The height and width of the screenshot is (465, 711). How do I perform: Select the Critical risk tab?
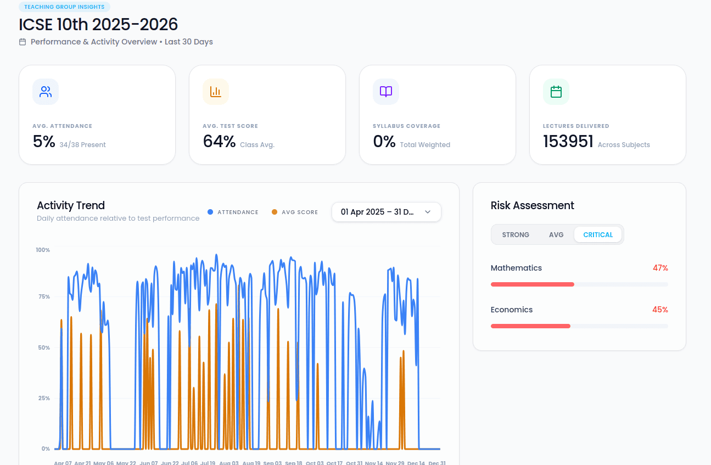tap(598, 234)
